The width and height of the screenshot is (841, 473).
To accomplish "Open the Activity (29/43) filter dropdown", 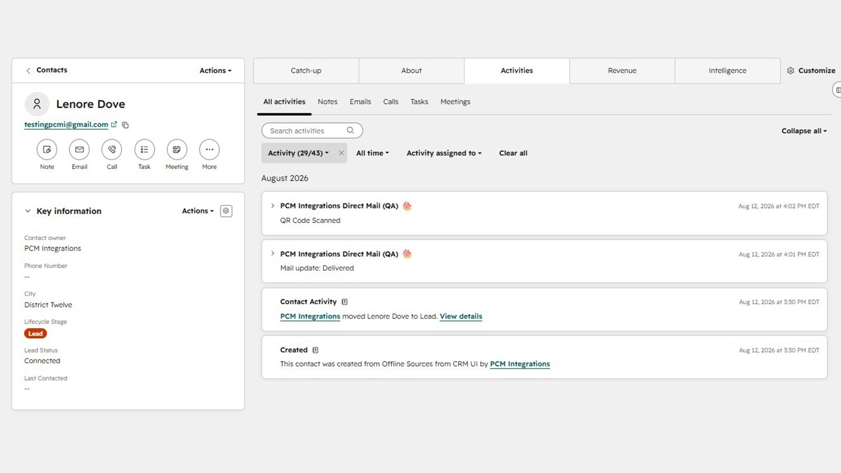I will coord(298,153).
